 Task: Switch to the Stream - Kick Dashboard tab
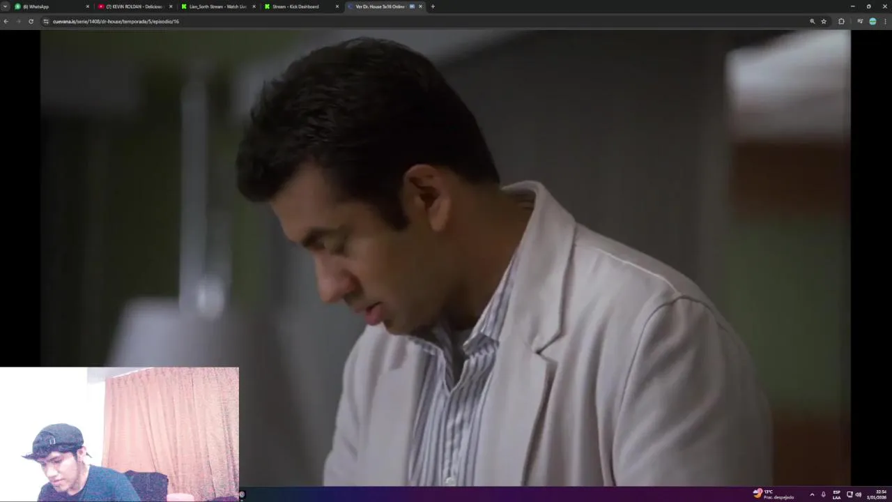pos(301,6)
